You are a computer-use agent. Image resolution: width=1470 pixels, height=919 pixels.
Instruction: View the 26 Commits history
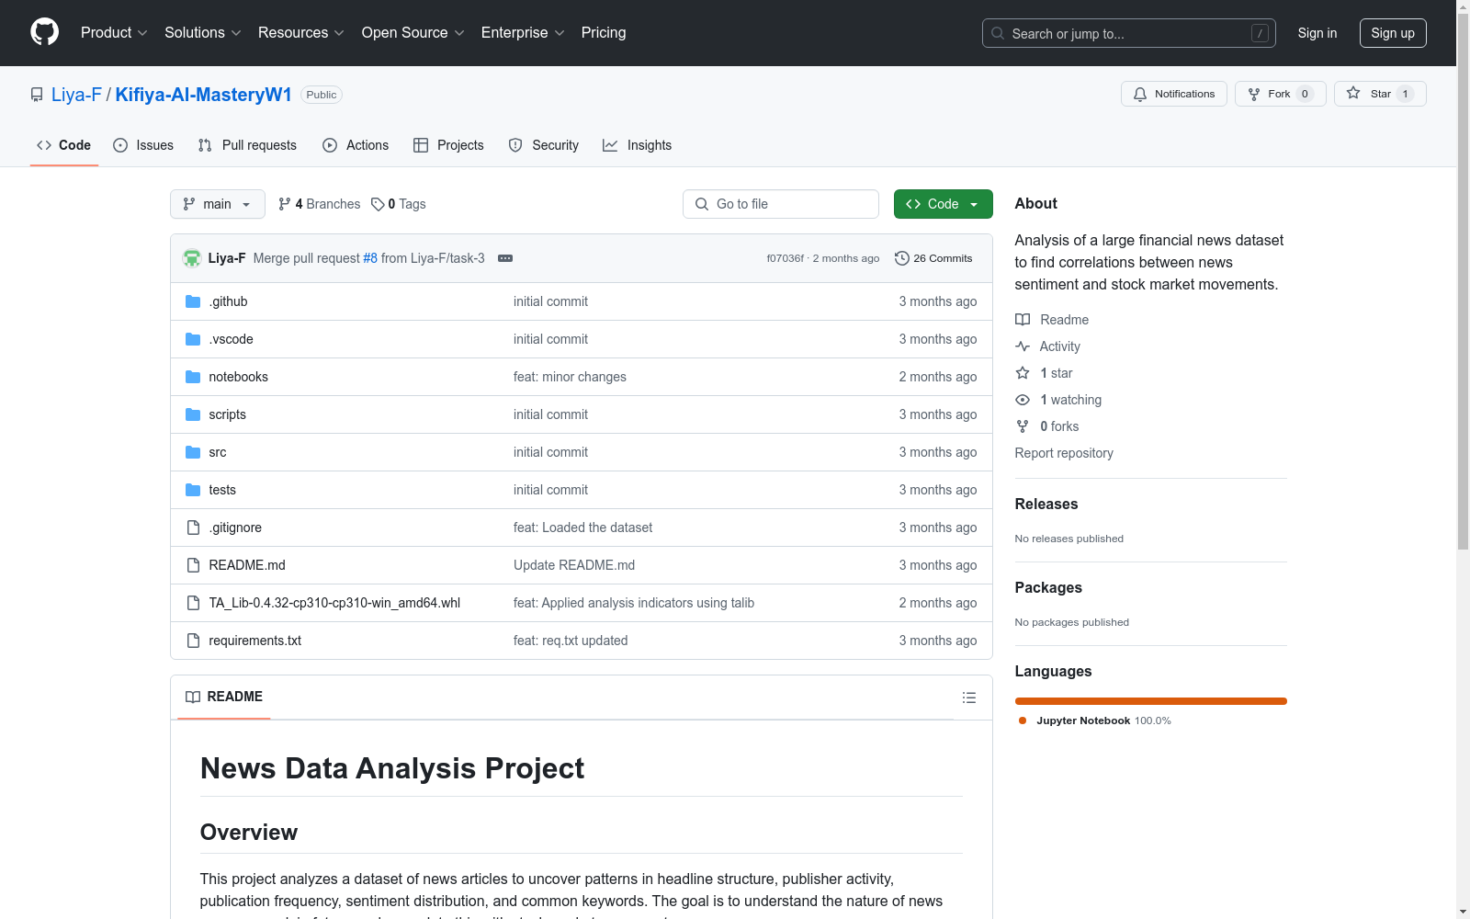[x=933, y=258]
